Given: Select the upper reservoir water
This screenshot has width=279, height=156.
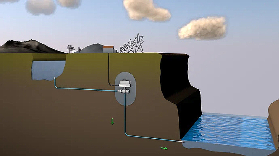Looking at the screenshot, I should click(x=48, y=69).
